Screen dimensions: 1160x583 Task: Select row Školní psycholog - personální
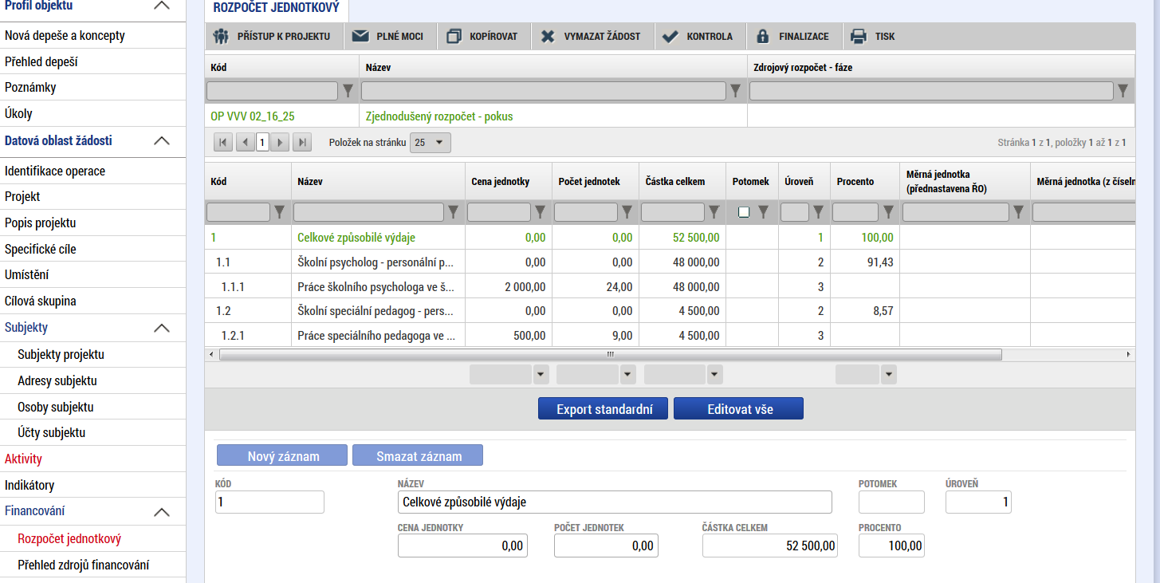point(670,262)
